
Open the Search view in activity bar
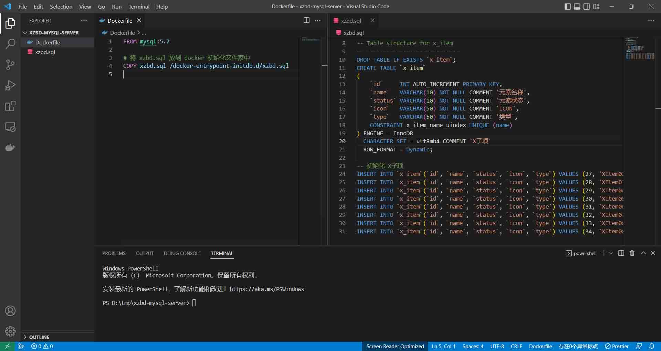point(10,44)
